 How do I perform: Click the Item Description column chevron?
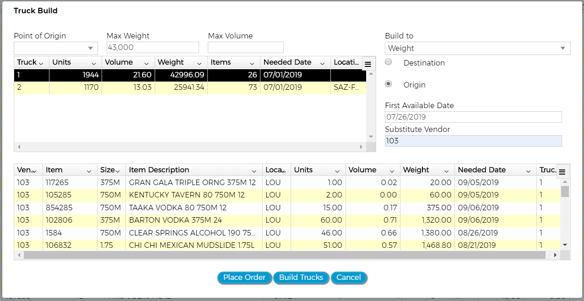click(254, 171)
